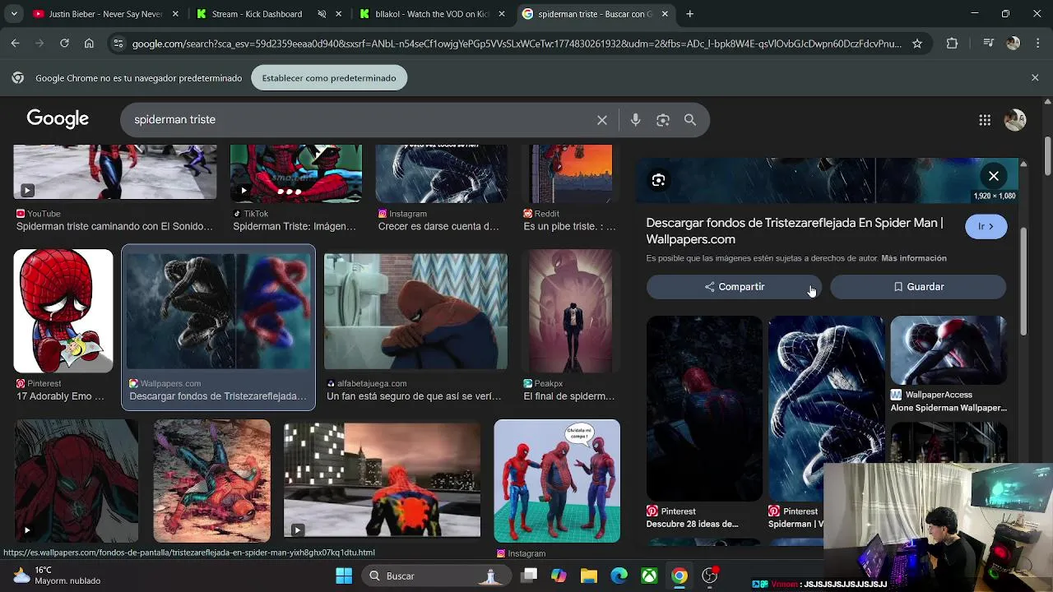Viewport: 1053px width, 592px height.
Task: Mute the Stream - Kick Dashboard tab
Action: 322,14
